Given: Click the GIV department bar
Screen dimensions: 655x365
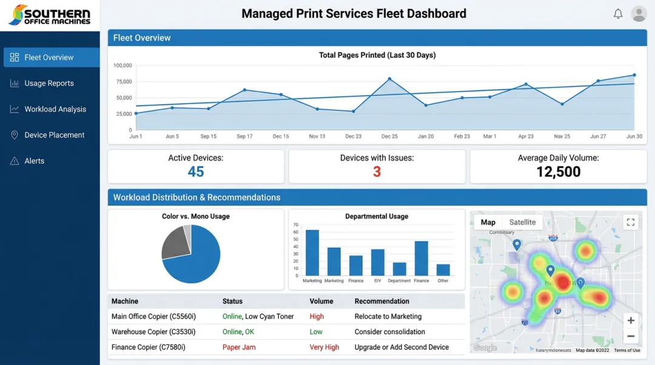Looking at the screenshot, I should [378, 262].
